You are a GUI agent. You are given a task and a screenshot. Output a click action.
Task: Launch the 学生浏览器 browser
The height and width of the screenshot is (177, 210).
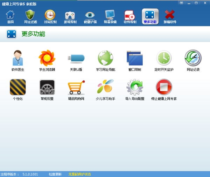coord(47,58)
